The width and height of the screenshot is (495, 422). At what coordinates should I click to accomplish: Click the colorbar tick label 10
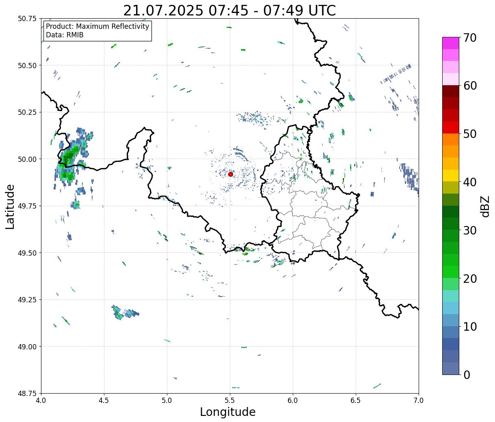click(x=470, y=327)
